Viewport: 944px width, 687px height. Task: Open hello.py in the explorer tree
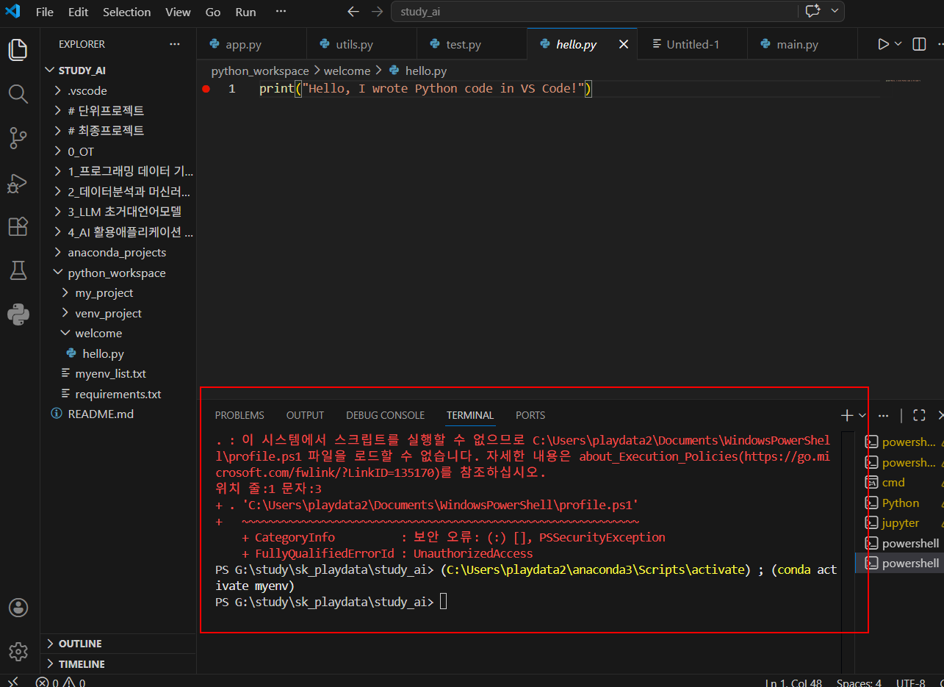click(118, 353)
